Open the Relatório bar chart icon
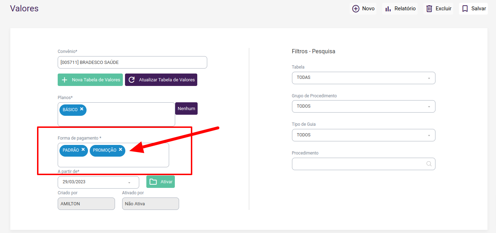This screenshot has width=496, height=233. 388,9
